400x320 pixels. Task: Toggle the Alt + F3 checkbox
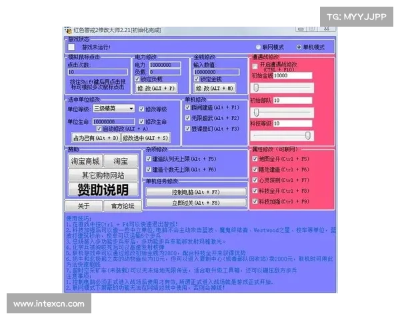pyautogui.click(x=187, y=129)
